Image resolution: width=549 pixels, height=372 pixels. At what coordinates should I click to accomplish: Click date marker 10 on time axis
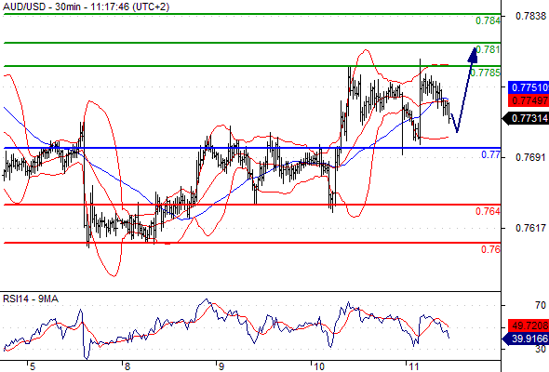tap(318, 366)
